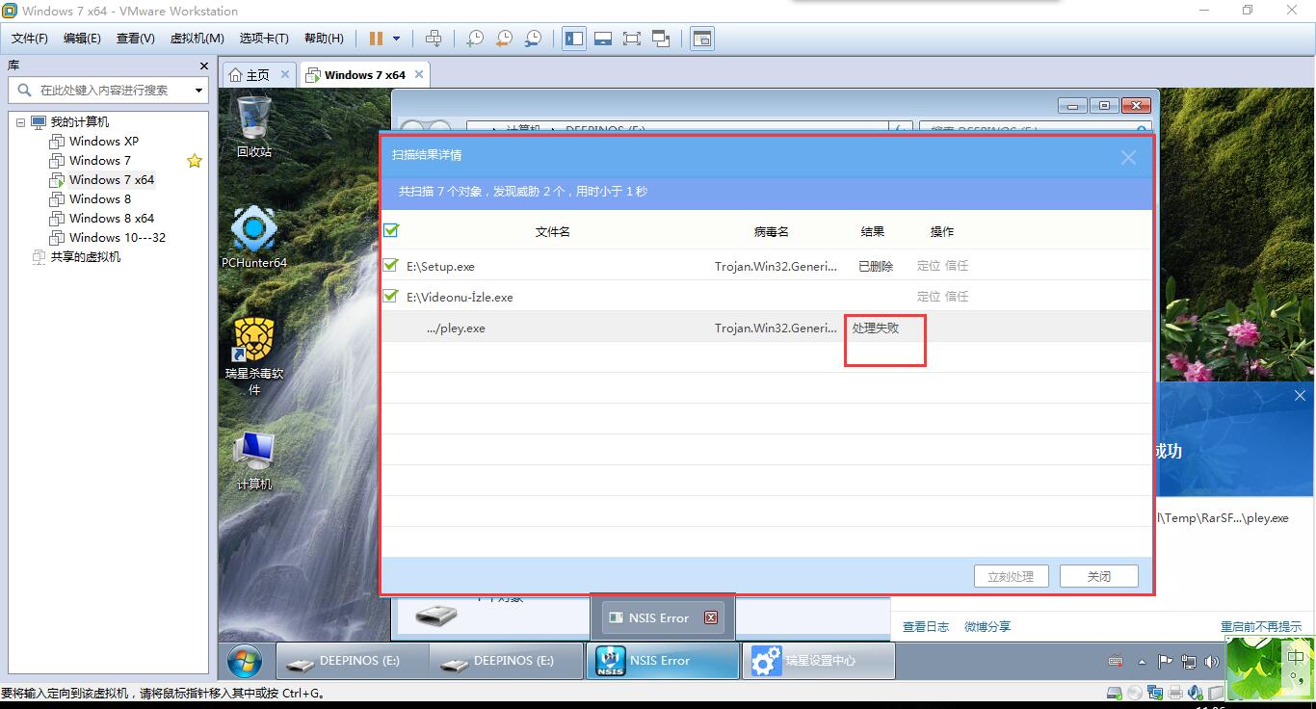Switch to Unity mode
Viewport: 1316px width, 709px height.
coord(661,39)
